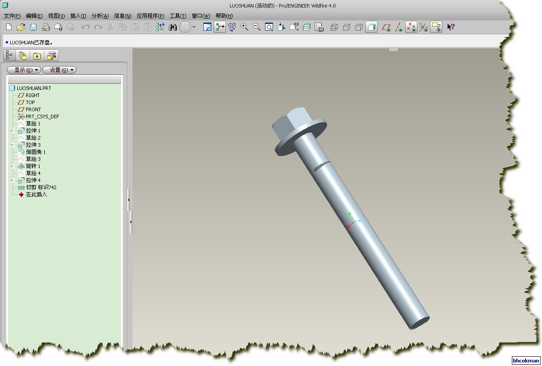Toggle annotation element display
542x366 pixels.
point(436,27)
